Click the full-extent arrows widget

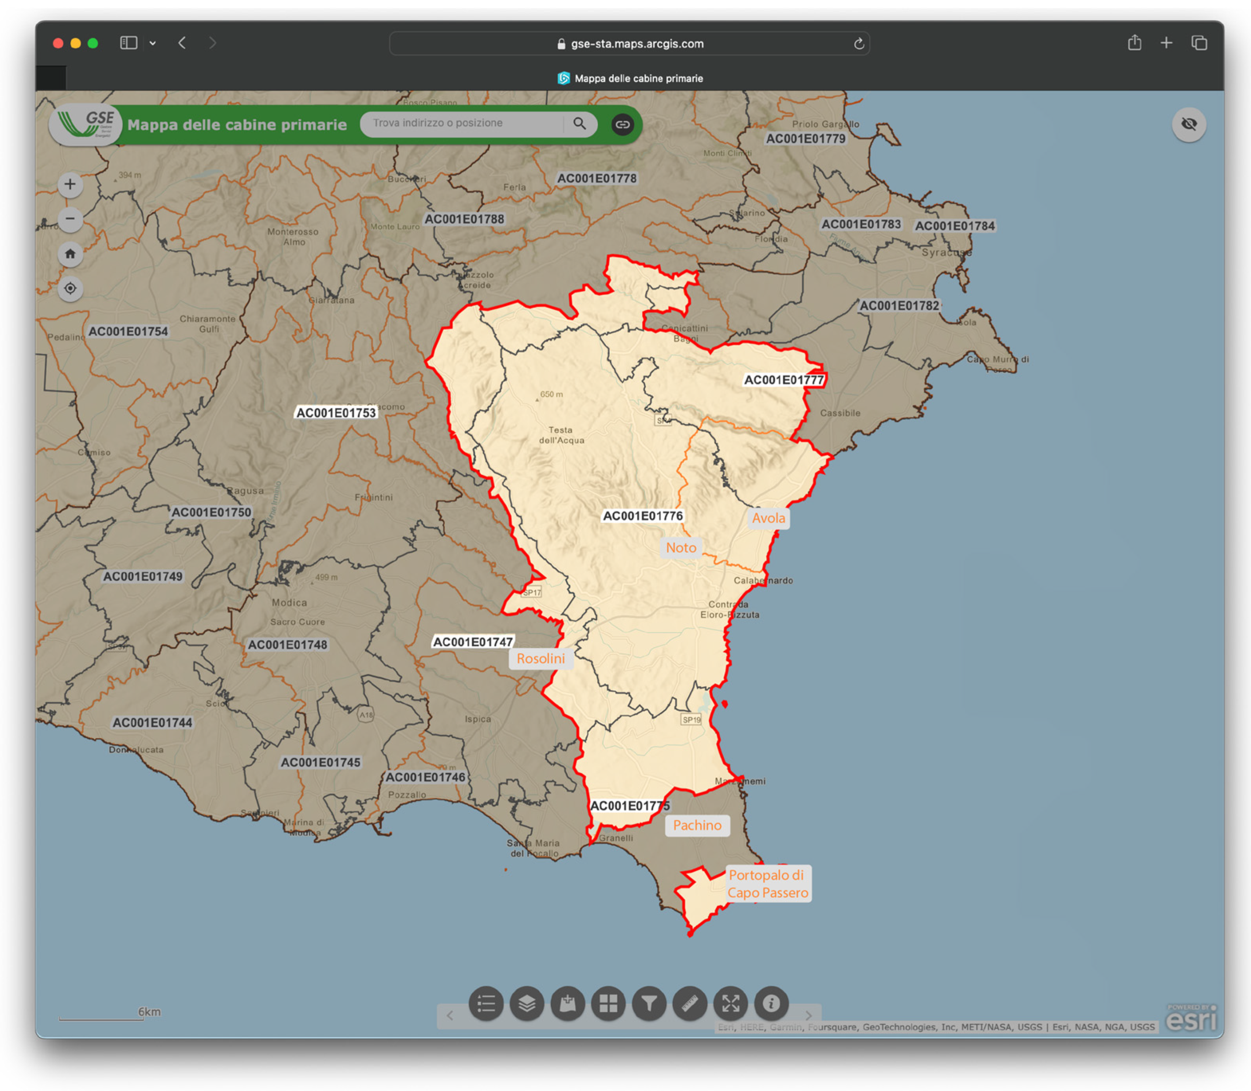[x=730, y=1003]
